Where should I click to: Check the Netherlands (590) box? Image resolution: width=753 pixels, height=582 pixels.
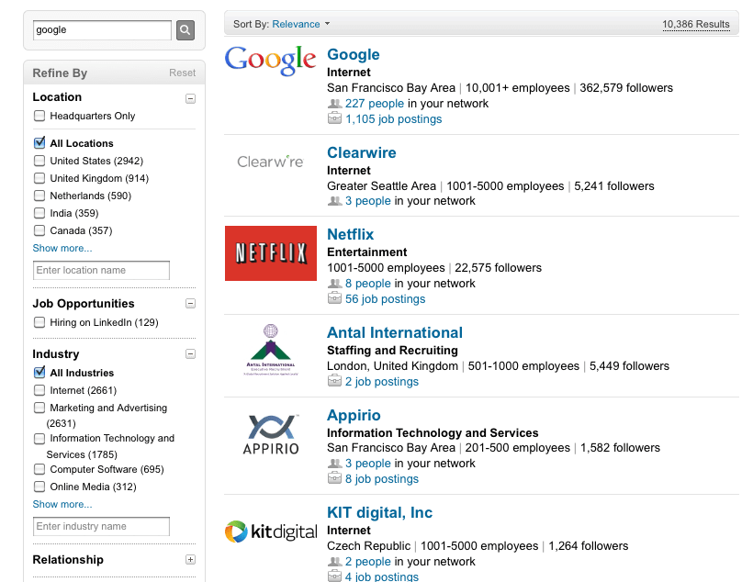coord(39,196)
